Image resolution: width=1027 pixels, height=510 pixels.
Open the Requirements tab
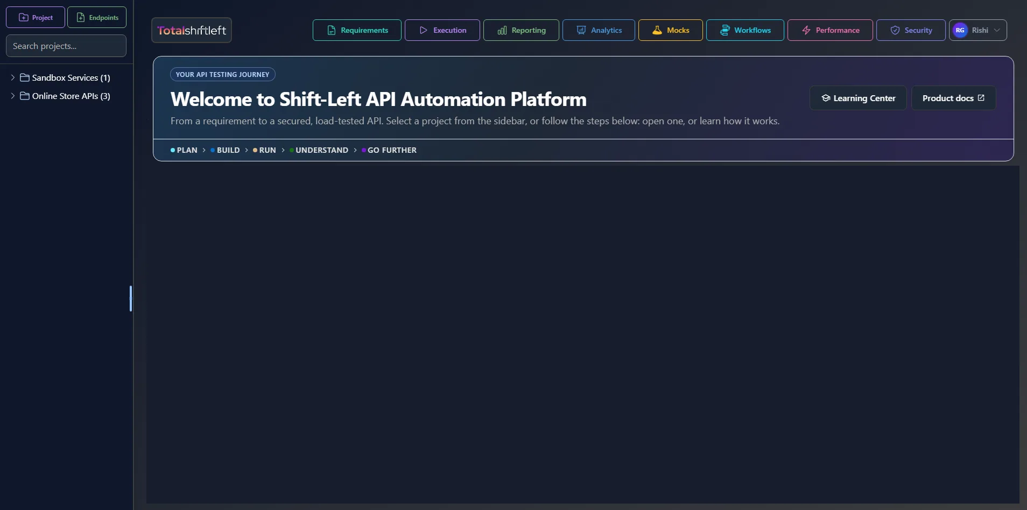[x=357, y=30]
